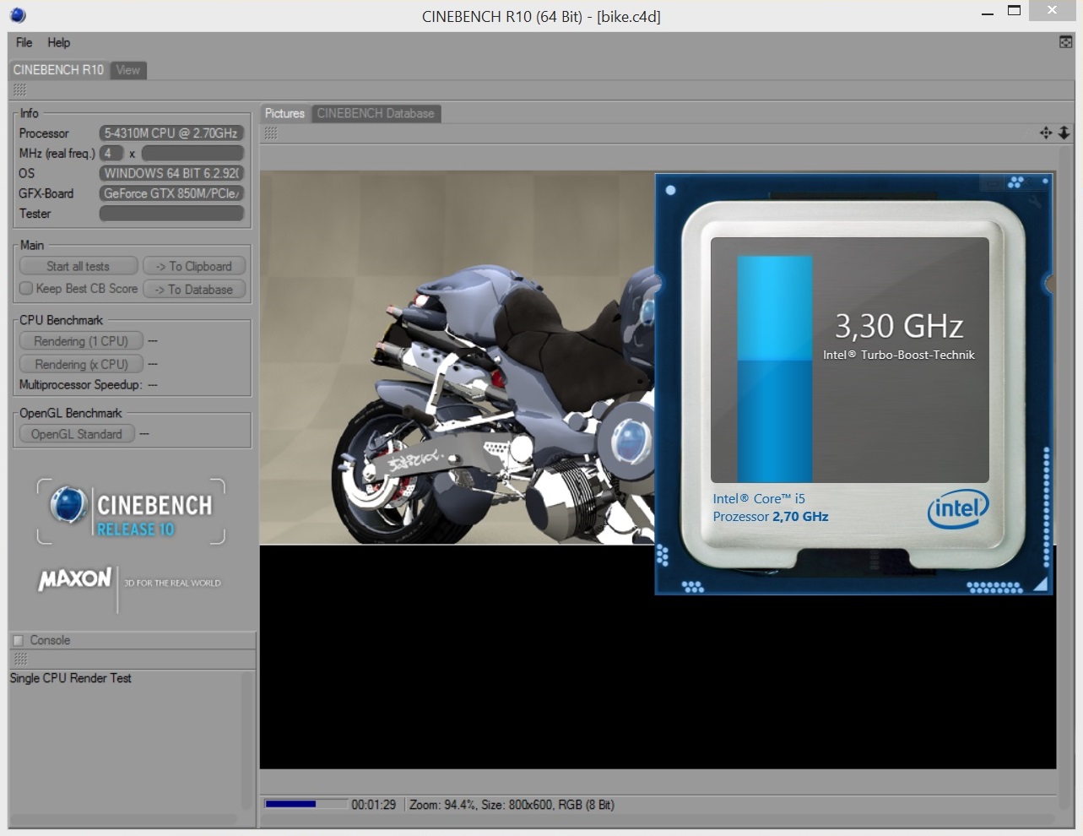Click the Processor name field

(171, 133)
